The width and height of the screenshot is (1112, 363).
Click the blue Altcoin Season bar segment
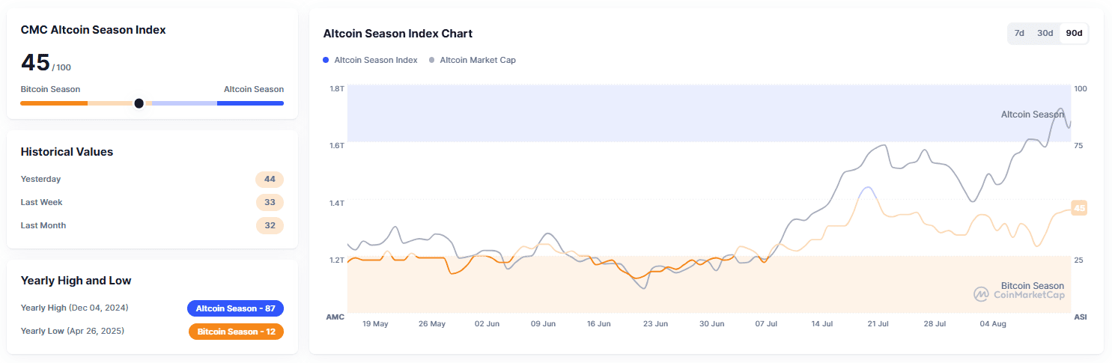pyautogui.click(x=250, y=103)
